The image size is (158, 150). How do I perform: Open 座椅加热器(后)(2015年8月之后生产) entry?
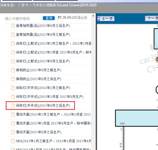(x=43, y=26)
